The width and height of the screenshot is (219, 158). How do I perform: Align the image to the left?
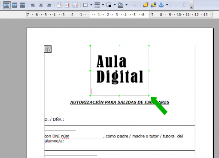(x=33, y=5)
